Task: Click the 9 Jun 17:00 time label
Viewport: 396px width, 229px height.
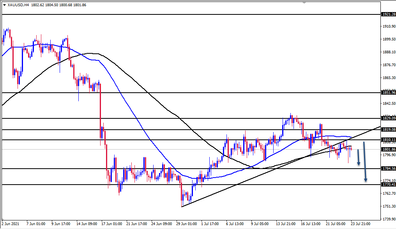Action: coord(61,224)
